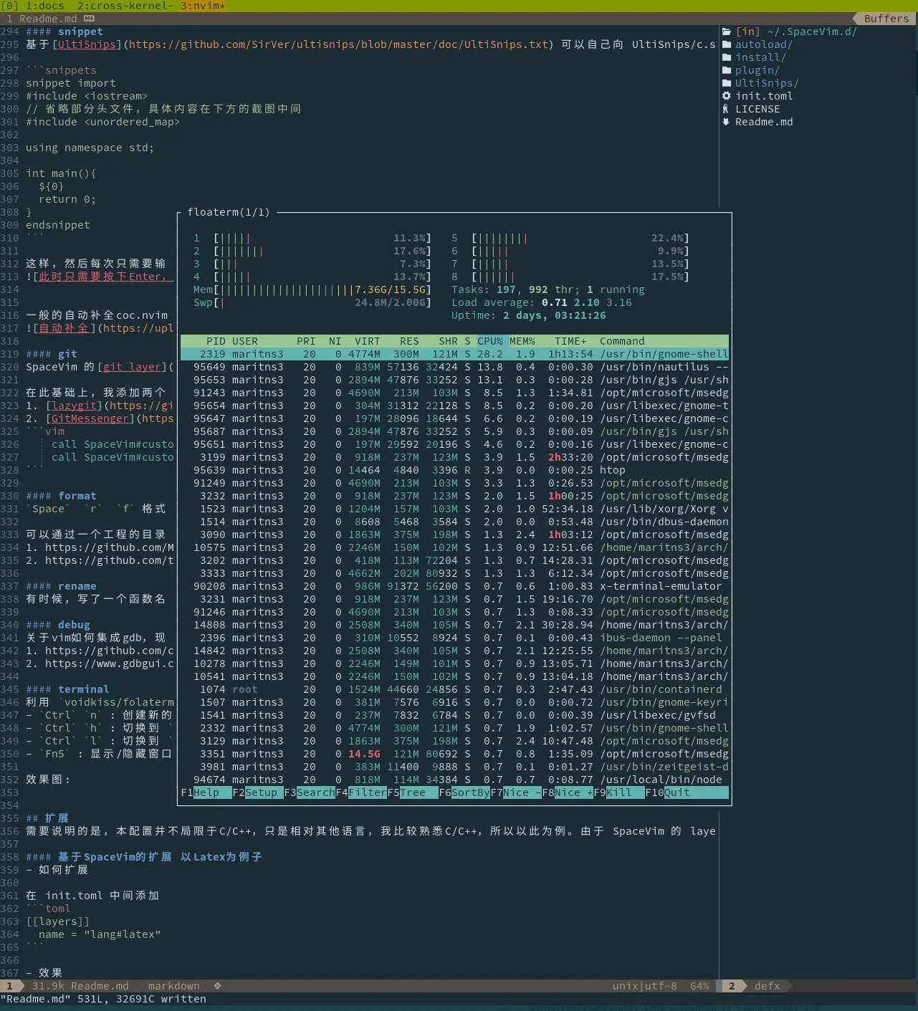The height and width of the screenshot is (1011, 918).
Task: Click the diamond icon in the statusline
Action: (x=217, y=986)
